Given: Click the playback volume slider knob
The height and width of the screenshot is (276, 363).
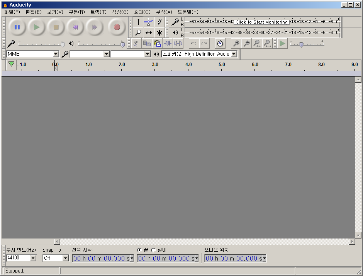Looking at the screenshot, I should tap(123, 44).
